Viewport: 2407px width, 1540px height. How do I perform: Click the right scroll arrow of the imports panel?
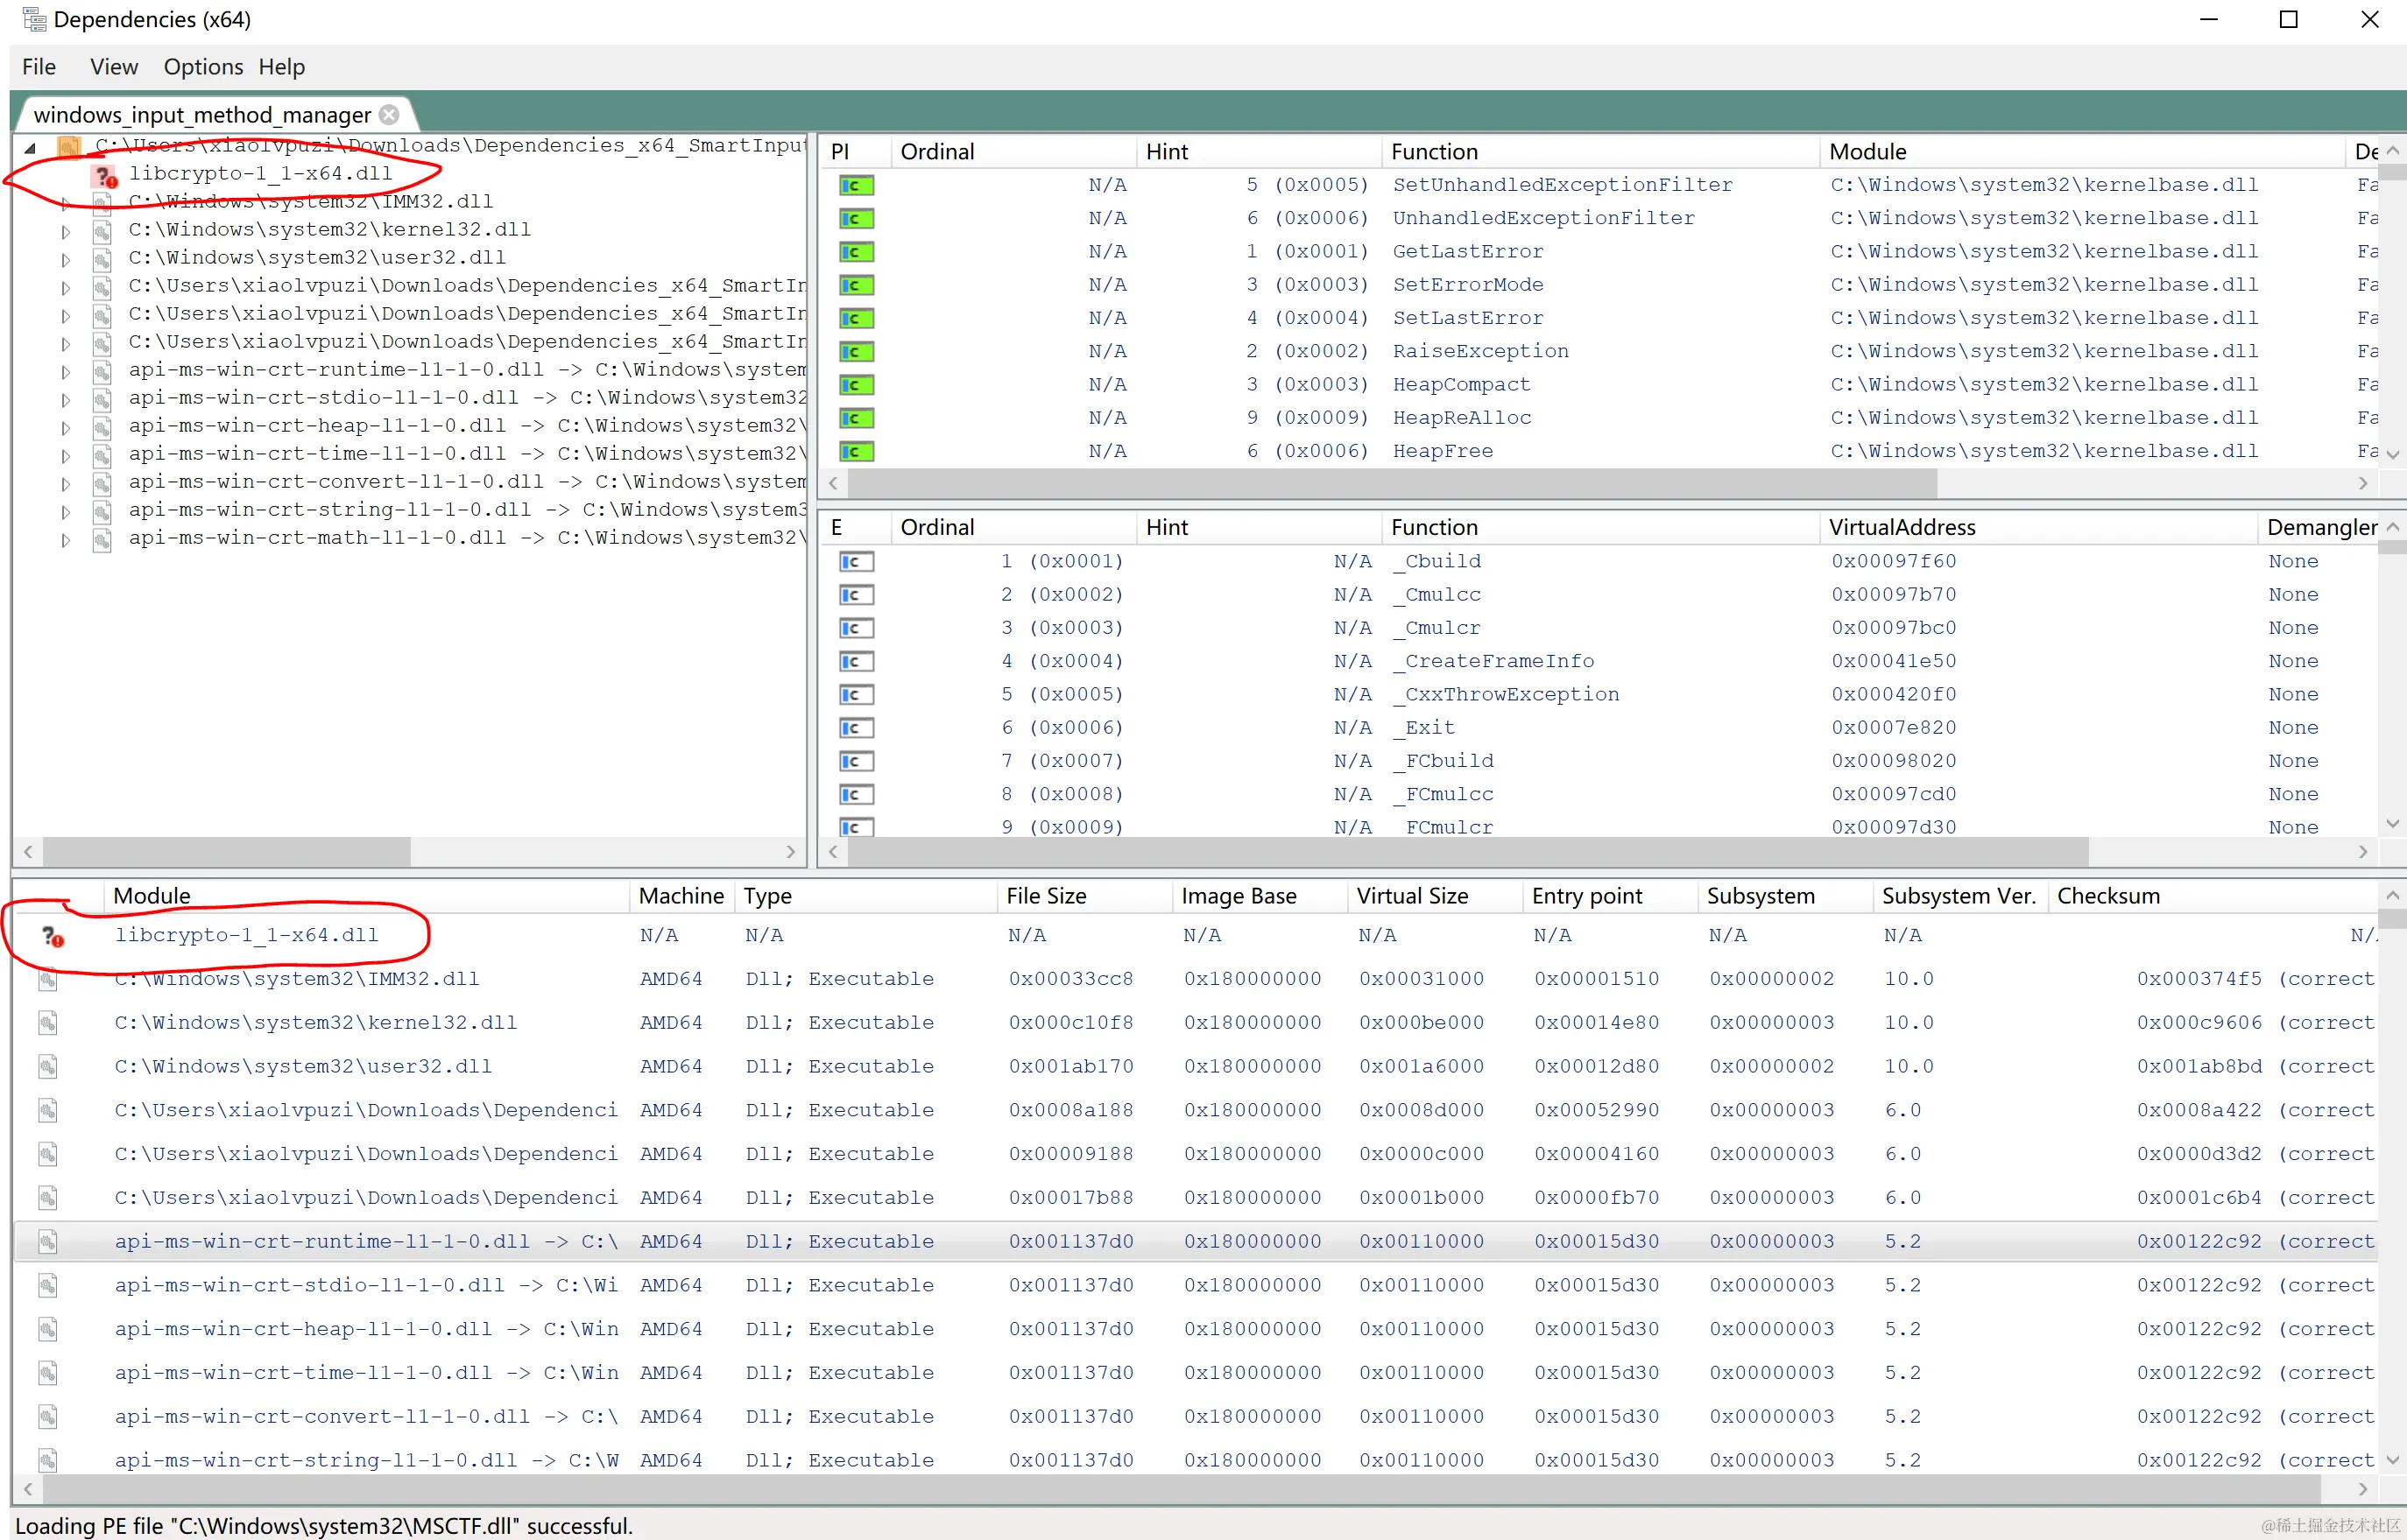point(2363,484)
